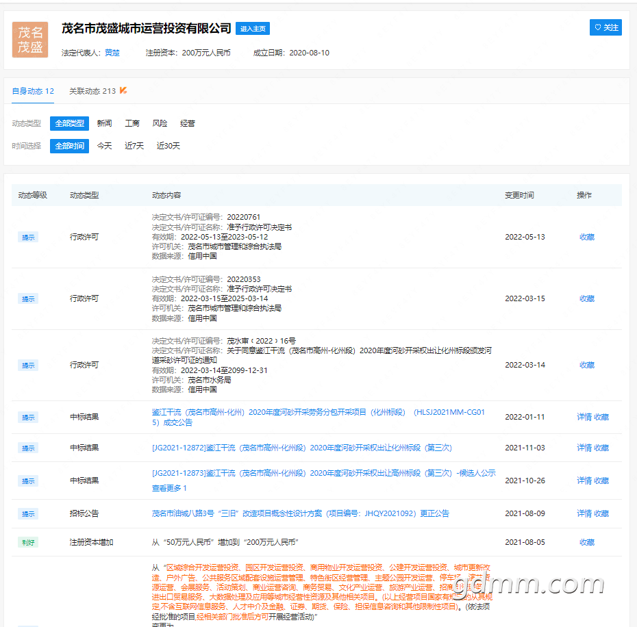Expand 查看更多 1 under 2021-10-26 entry
This screenshot has height=627, width=637.
tap(169, 488)
